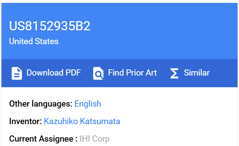Click the Download PDF document icon
This screenshot has width=239, height=146.
[16, 73]
